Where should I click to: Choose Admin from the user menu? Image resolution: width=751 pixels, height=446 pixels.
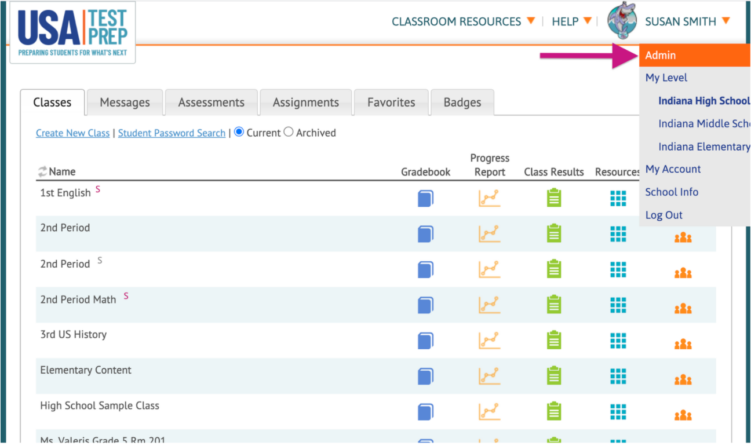pyautogui.click(x=695, y=55)
